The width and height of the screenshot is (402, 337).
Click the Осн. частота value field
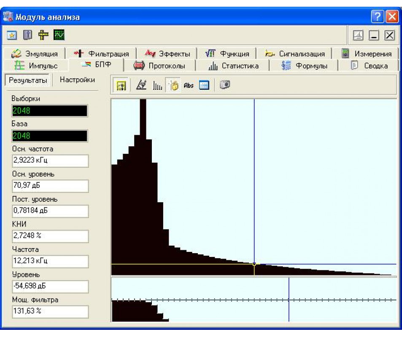pos(50,160)
